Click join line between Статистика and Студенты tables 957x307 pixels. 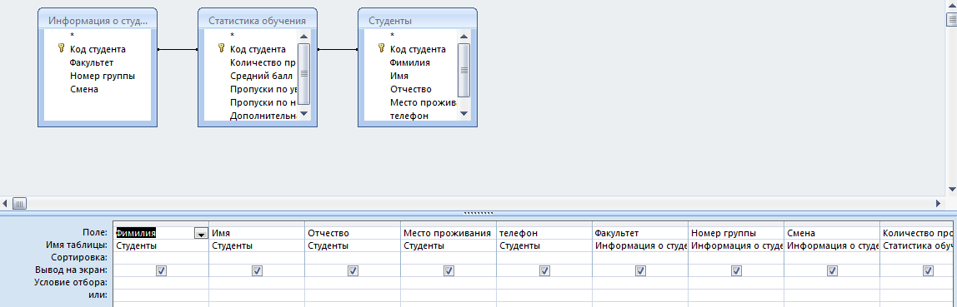point(338,49)
